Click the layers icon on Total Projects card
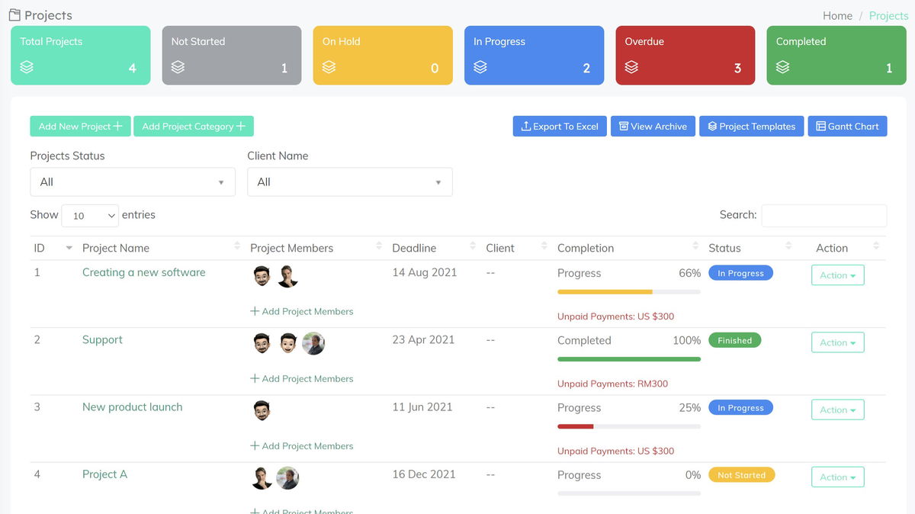Viewport: 915px width, 514px height. [x=27, y=67]
